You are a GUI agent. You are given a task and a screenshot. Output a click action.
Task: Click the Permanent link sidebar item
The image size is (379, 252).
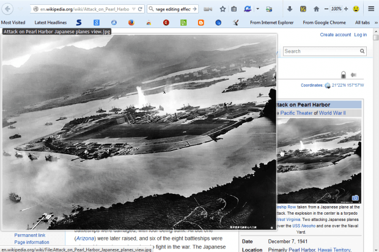pyautogui.click(x=30, y=235)
